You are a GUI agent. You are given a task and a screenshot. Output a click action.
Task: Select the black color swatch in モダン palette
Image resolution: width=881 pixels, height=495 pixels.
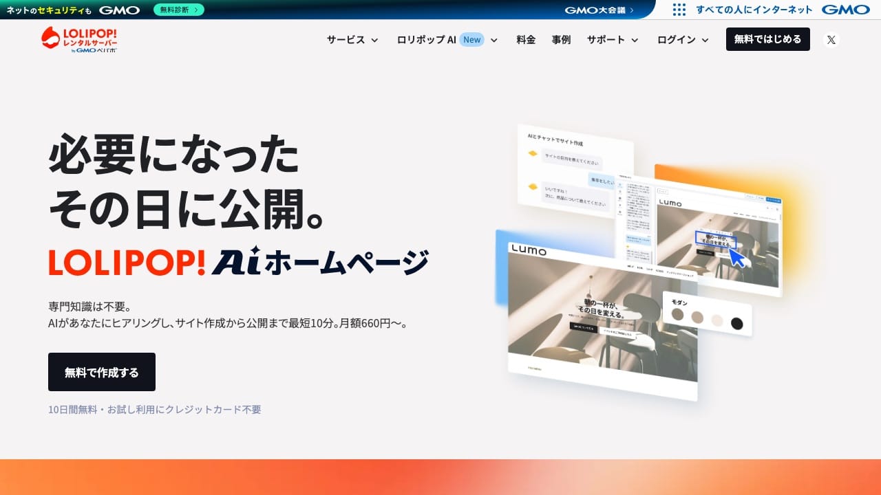click(737, 323)
